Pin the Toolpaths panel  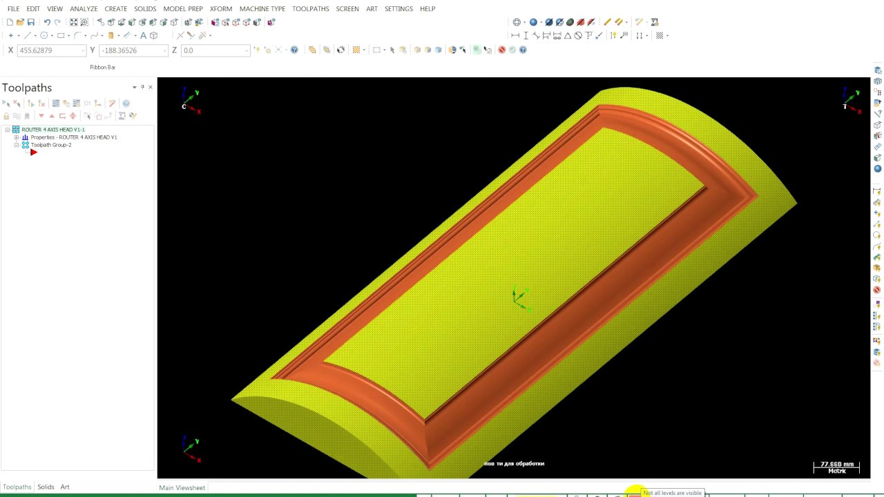tap(142, 87)
